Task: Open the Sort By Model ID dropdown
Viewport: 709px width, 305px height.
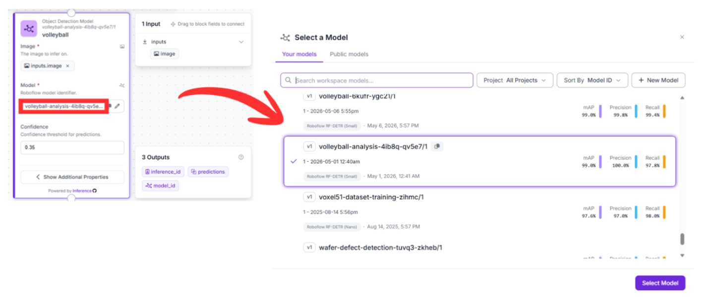Action: pyautogui.click(x=592, y=80)
